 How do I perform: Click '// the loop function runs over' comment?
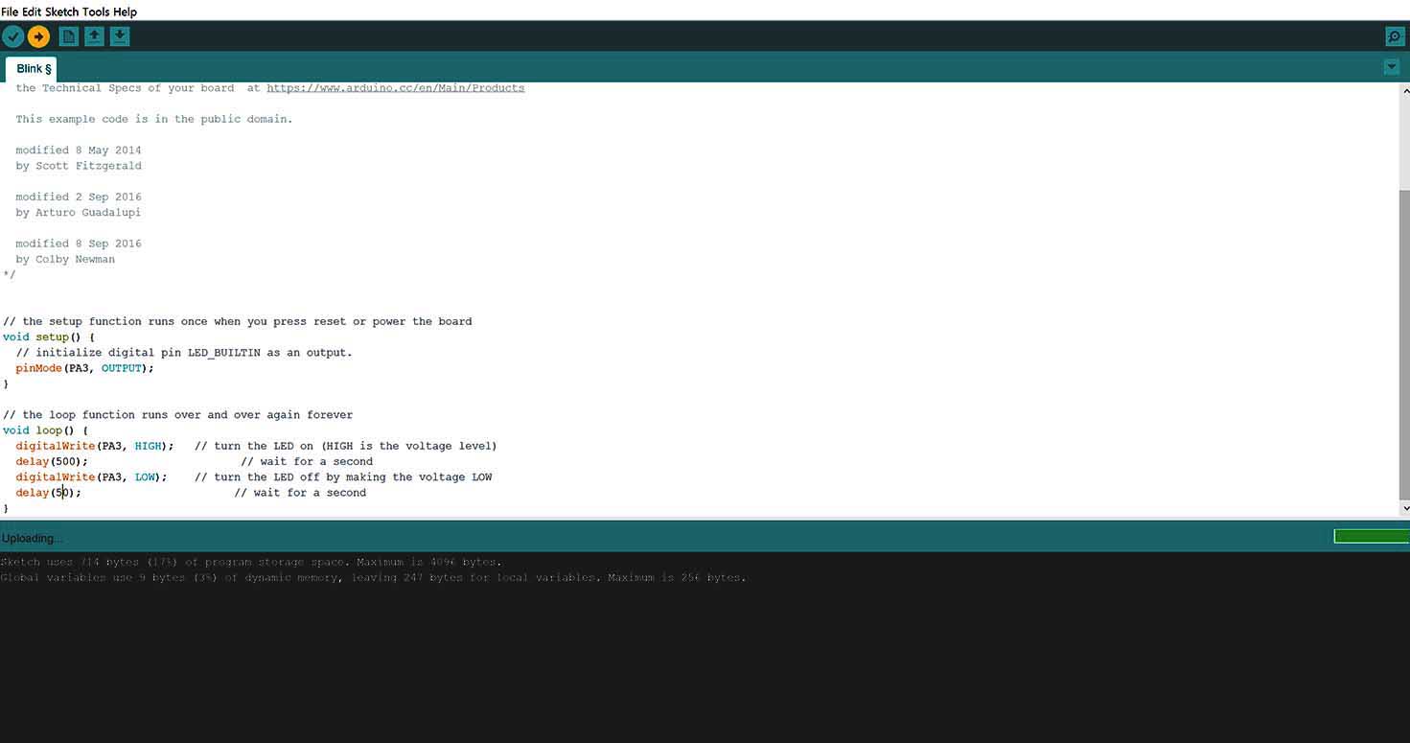pos(178,415)
